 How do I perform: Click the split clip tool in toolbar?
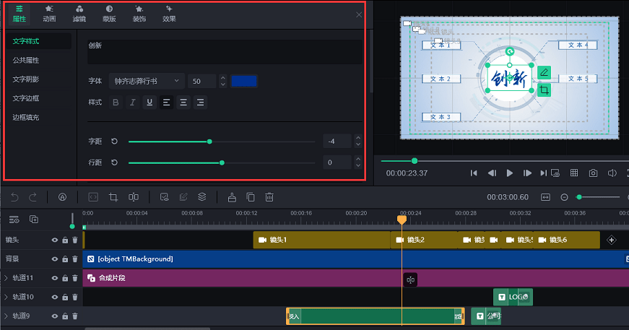134,197
